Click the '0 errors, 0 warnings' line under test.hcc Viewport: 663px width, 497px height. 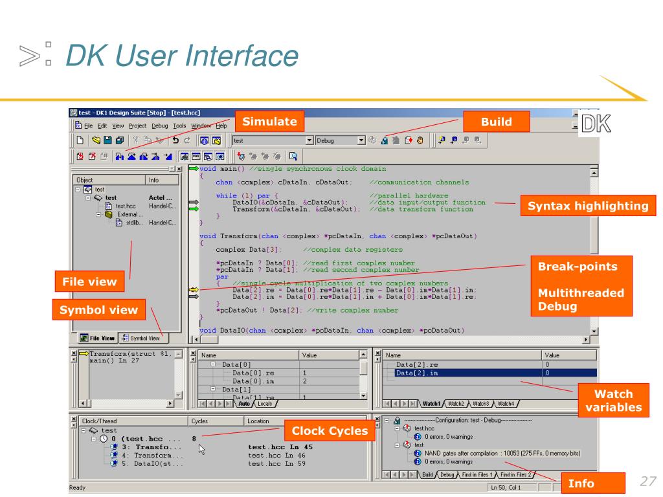click(x=449, y=437)
